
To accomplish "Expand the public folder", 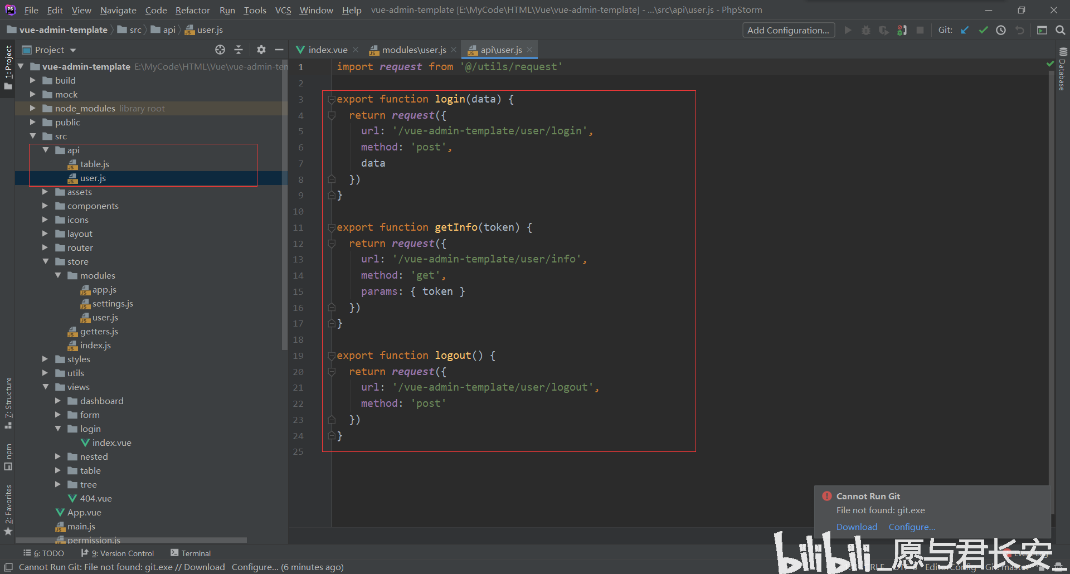I will coord(33,122).
